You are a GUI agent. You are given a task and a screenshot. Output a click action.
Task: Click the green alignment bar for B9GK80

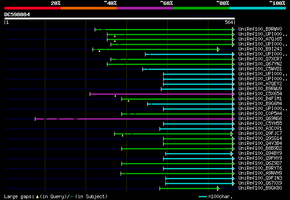(188, 189)
